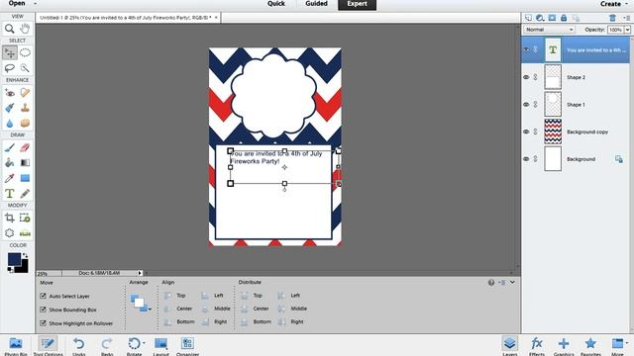Select the Straighten tool
Viewport: 634px width, 356px height.
[x=25, y=233]
